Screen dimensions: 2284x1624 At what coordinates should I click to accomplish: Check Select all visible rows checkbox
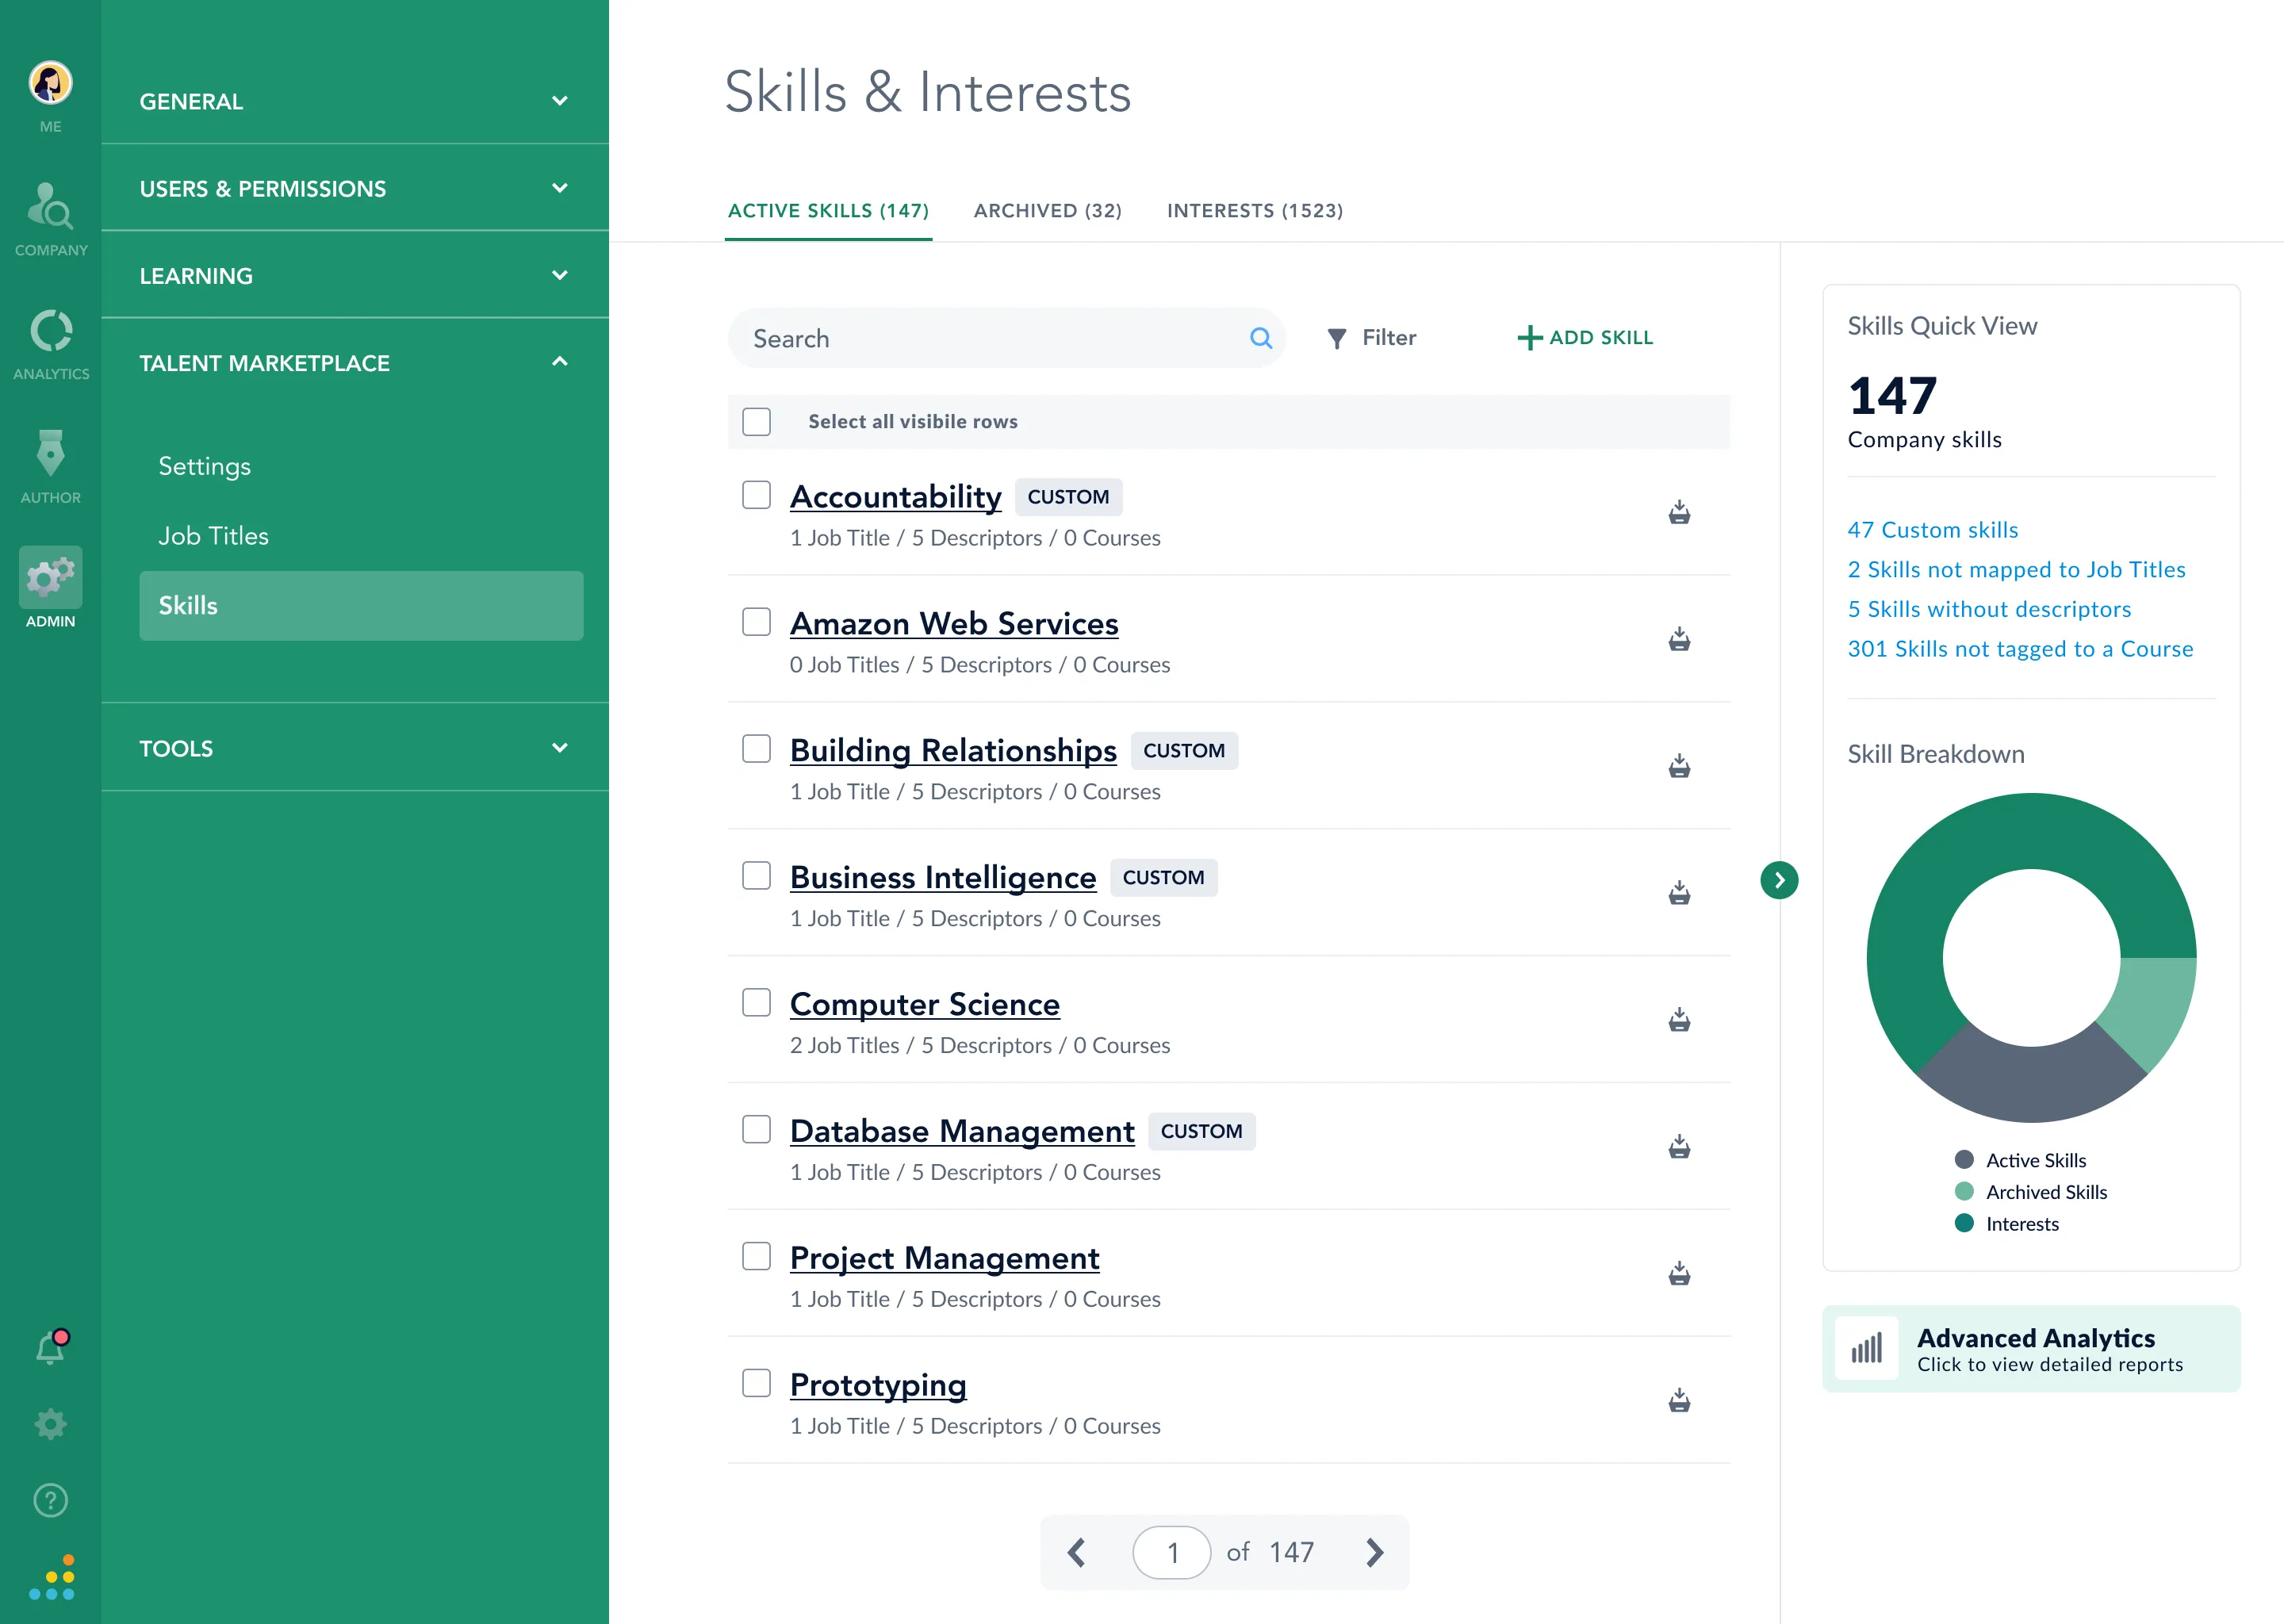click(x=757, y=421)
